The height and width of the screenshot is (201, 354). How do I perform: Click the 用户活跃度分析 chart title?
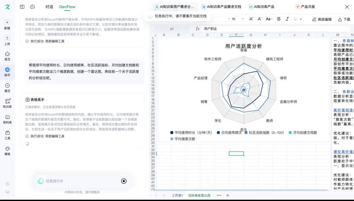click(x=243, y=46)
